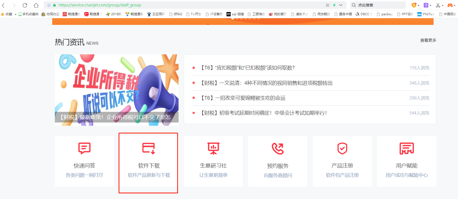Open the 2018报 pinwheel bookmark
Screen dimensions: 458x199
[113, 14]
